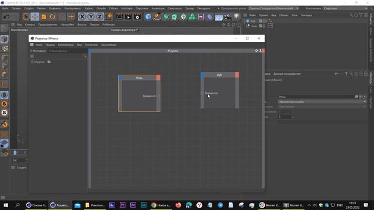The image size is (374, 210).
Task: Activate the Move tool
Action: [x=35, y=17]
